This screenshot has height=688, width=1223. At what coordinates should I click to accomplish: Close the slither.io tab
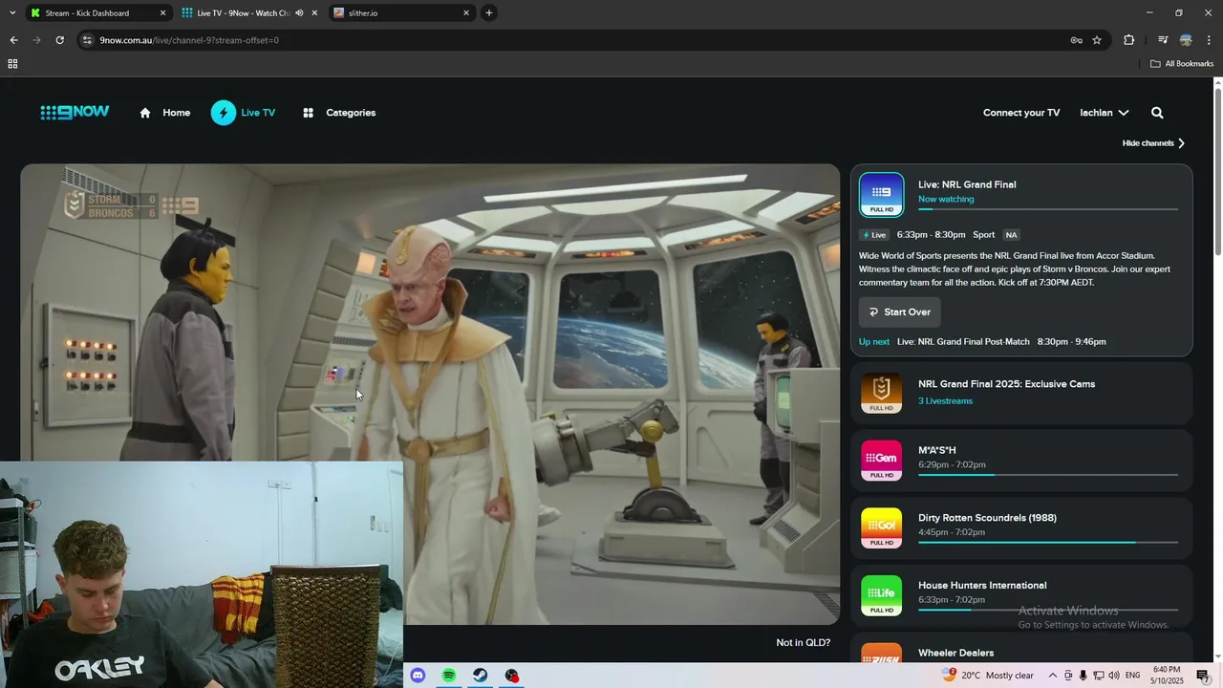point(466,13)
